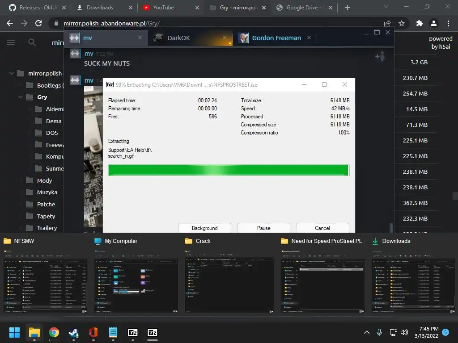The image size is (458, 343).
Task: Click the volume speaker tray icon
Action: tap(404, 332)
